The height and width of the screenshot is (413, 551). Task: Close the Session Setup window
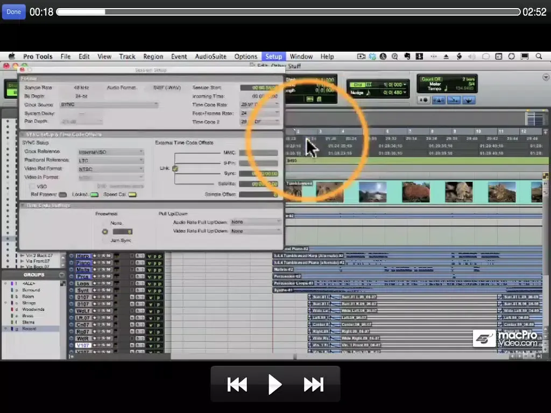[22, 70]
